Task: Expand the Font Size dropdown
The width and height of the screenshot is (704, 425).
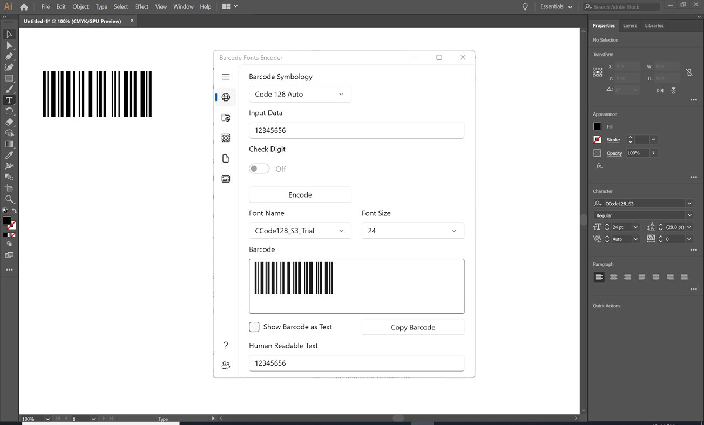Action: 412,231
